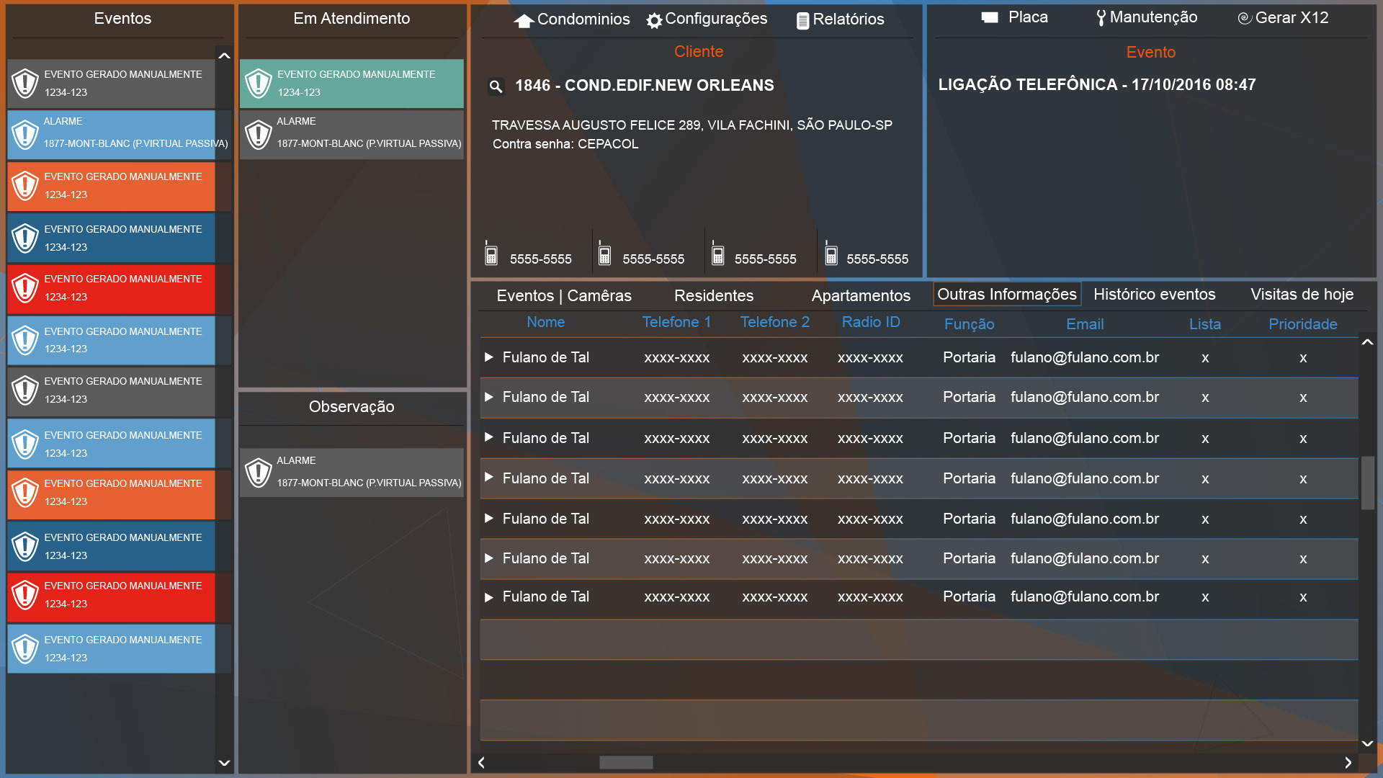Expand the second Fulano de Tal row

(489, 397)
